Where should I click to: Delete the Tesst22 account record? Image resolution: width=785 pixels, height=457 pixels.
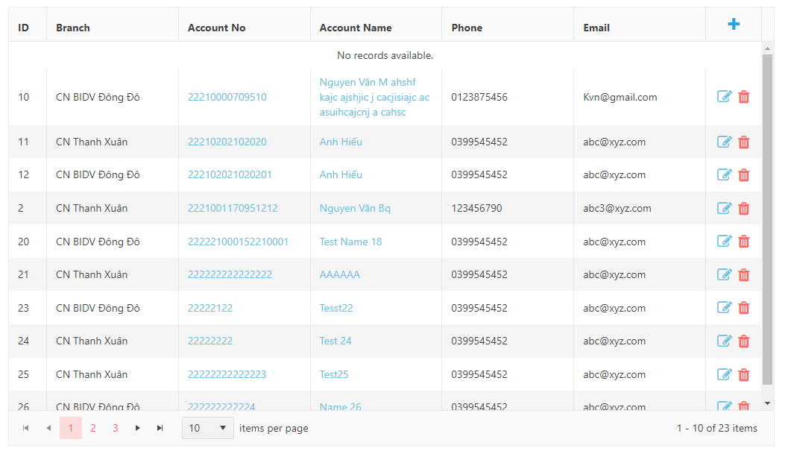(743, 308)
